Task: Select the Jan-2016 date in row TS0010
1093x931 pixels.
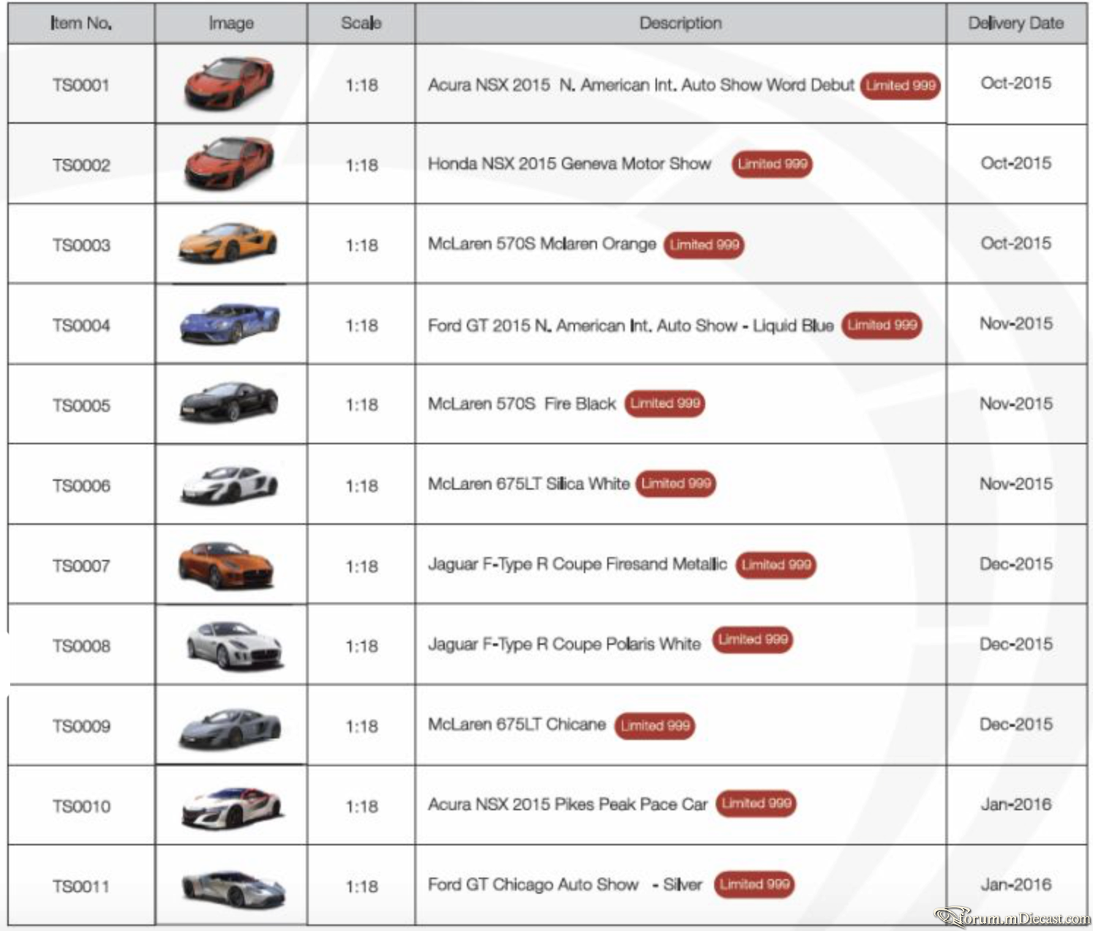Action: click(x=1016, y=804)
